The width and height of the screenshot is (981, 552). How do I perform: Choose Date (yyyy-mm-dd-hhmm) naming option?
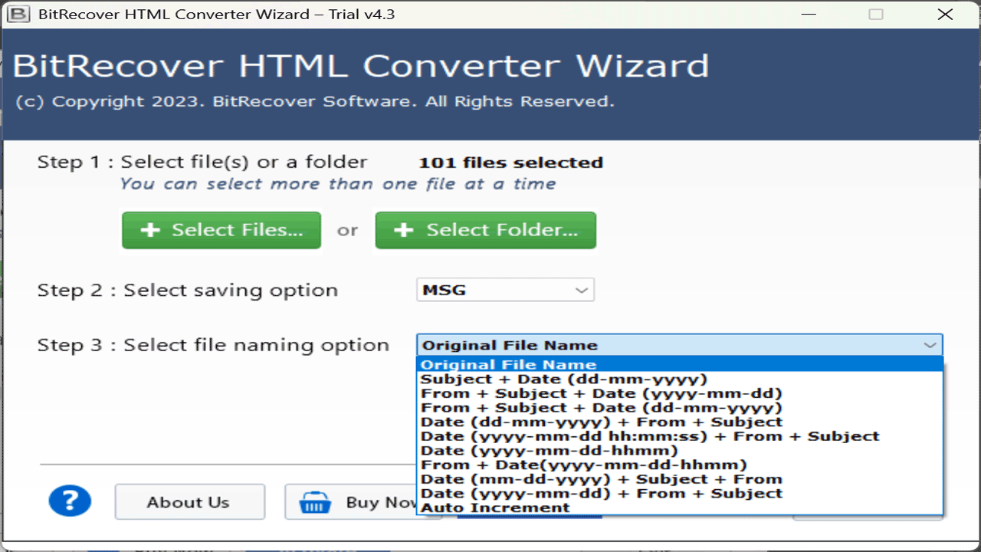point(680,451)
